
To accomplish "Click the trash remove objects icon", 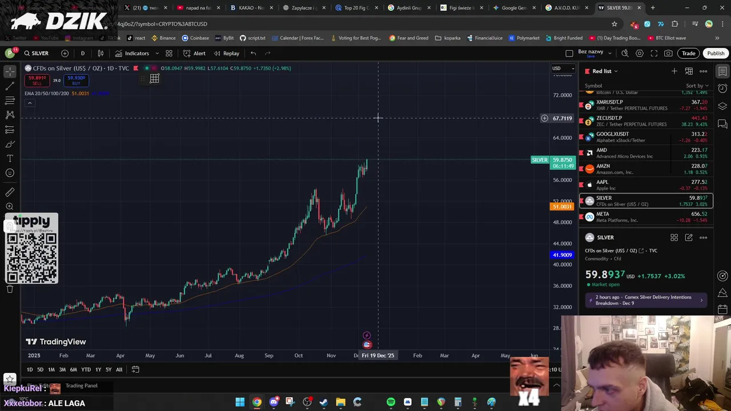I will tap(10, 289).
